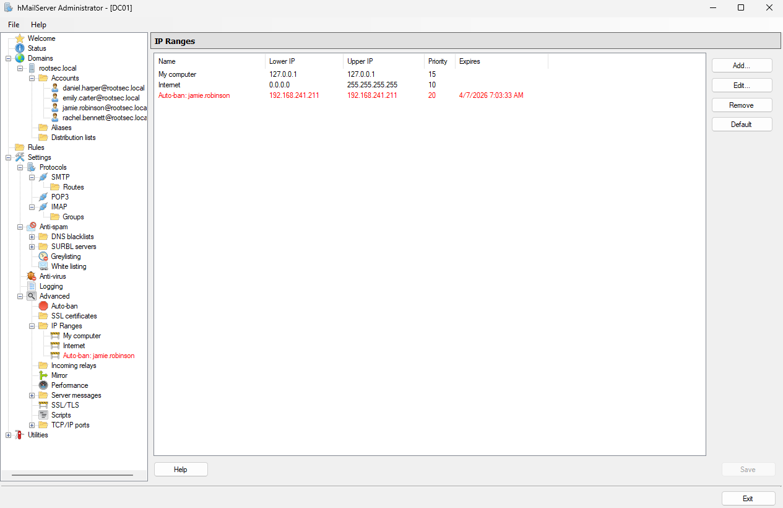This screenshot has width=783, height=508.
Task: Select the SSL/TLS barrier icon
Action: (x=43, y=405)
